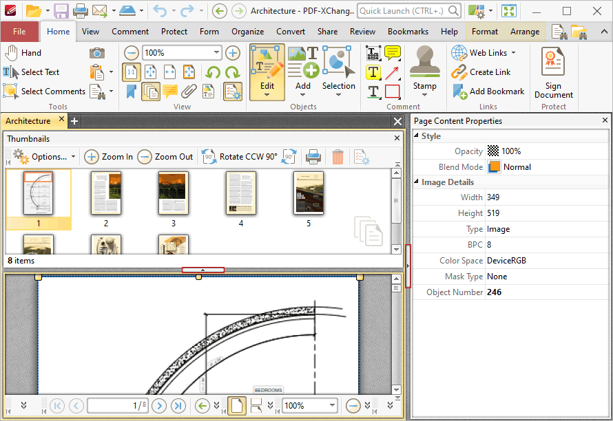The image size is (613, 421).
Task: Click the thumbnails Print icon
Action: 313,157
